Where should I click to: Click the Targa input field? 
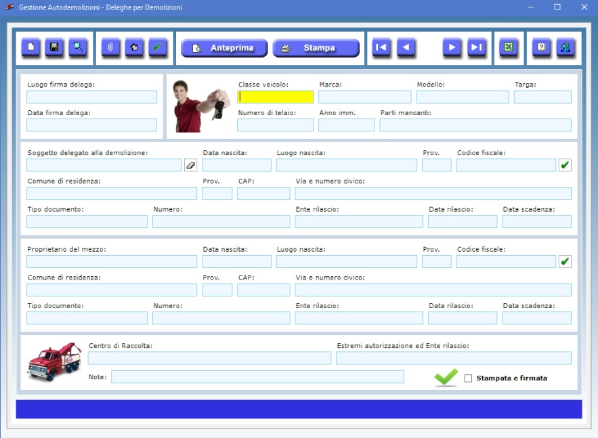pos(542,97)
